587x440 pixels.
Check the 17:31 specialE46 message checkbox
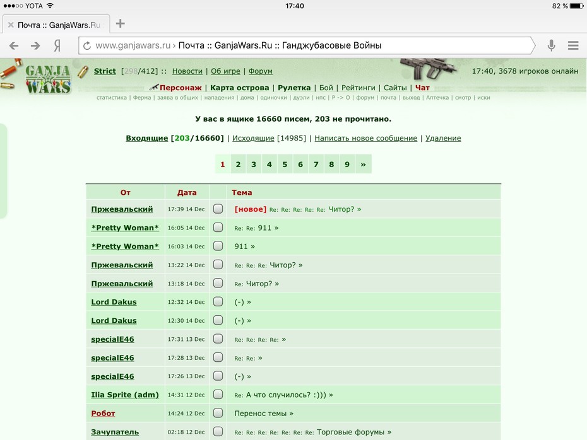click(x=218, y=339)
